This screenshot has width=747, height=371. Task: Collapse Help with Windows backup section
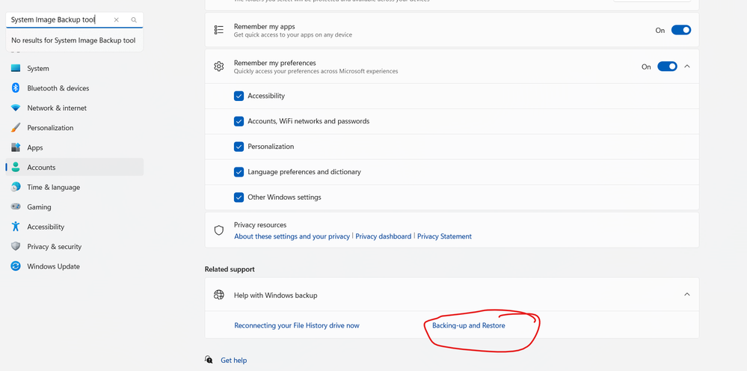[x=687, y=294]
